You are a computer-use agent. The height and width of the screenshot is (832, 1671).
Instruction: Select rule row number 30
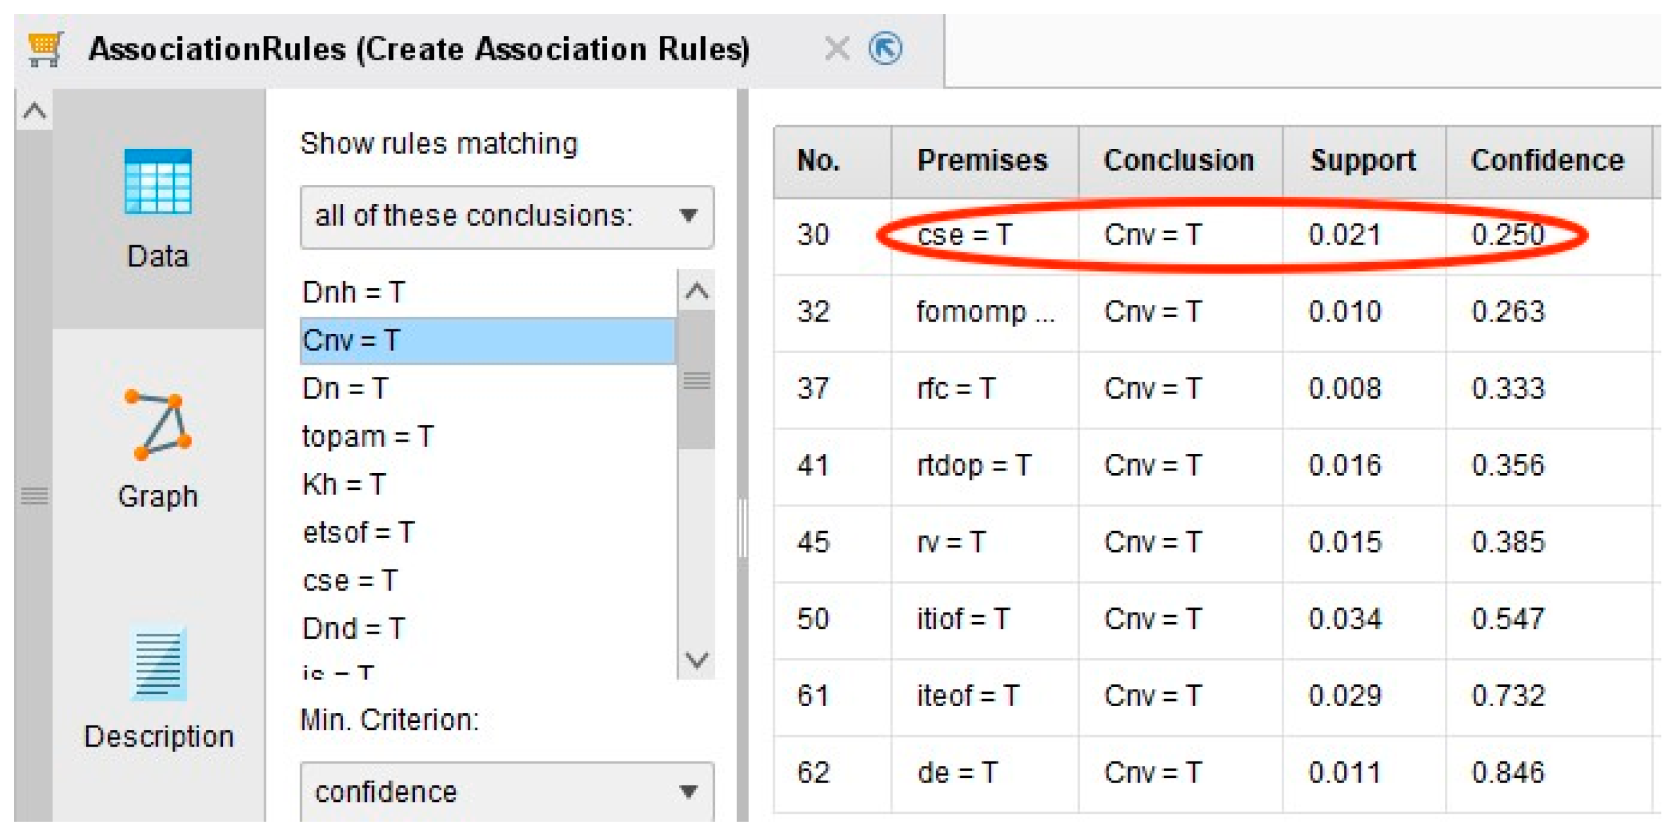(813, 234)
